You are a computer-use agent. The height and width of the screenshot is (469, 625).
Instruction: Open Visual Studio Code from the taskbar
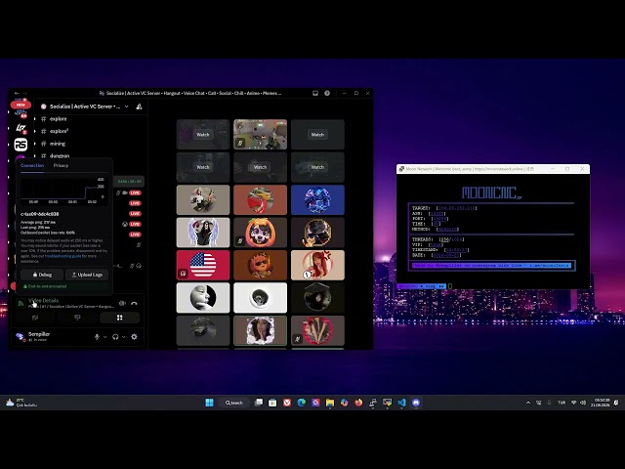(401, 403)
